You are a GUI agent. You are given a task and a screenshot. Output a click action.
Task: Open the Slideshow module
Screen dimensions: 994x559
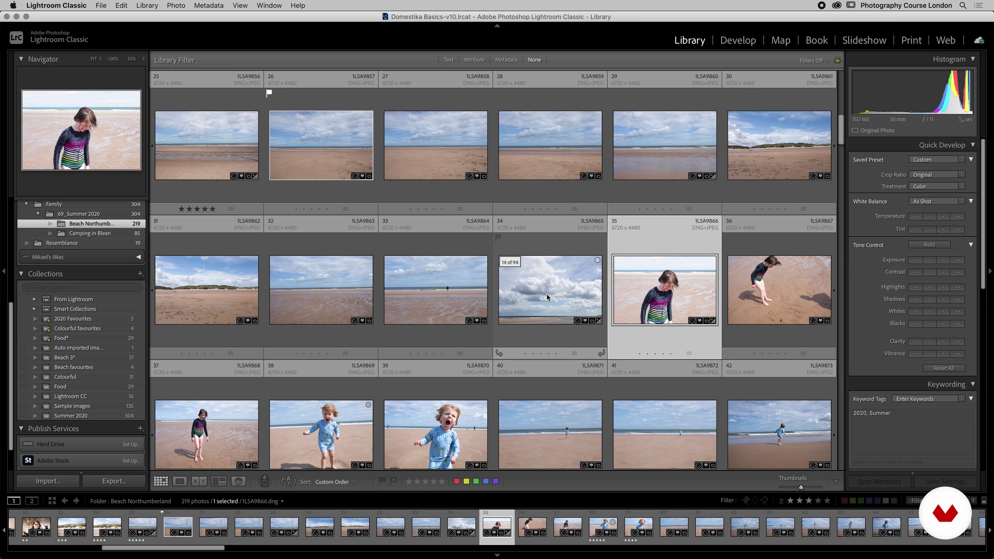(x=864, y=40)
